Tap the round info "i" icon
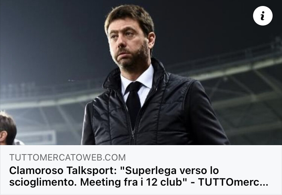Viewport: 282px width, 195px height. click(262, 16)
